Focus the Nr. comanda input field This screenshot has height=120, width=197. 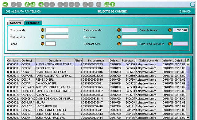point(57,30)
